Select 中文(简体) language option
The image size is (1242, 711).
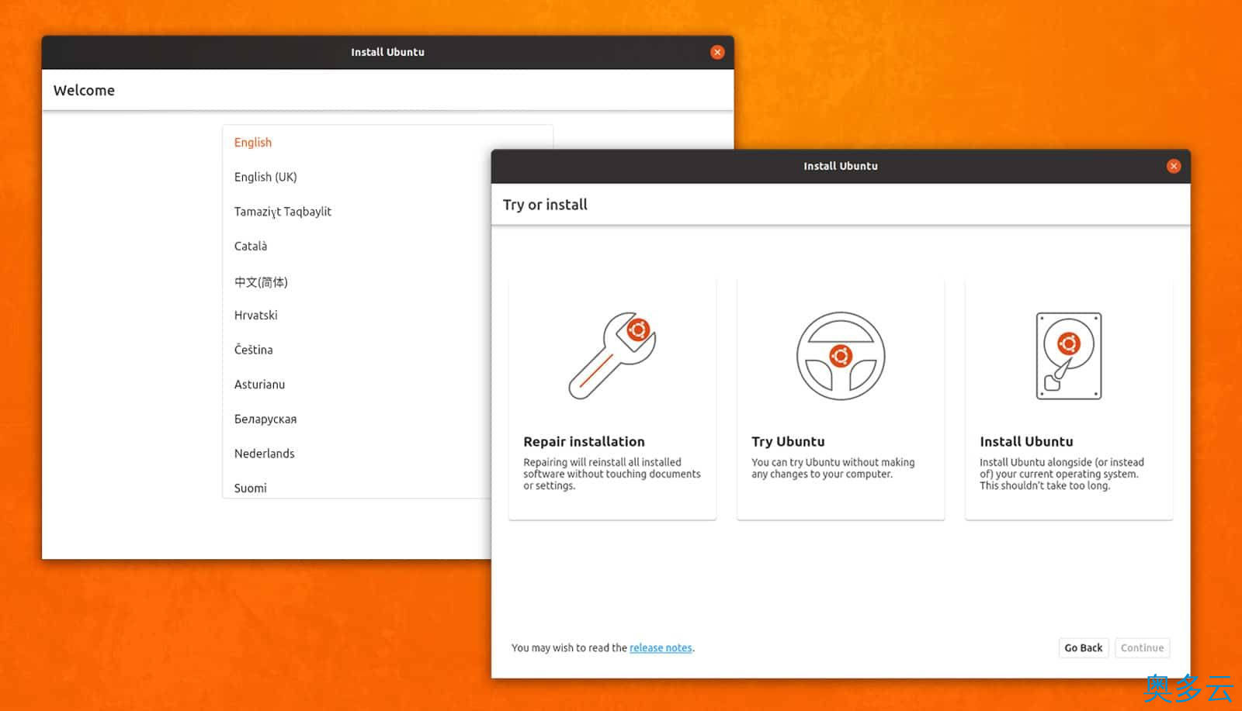(261, 282)
